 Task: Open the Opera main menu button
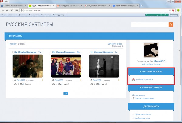coord(5,2)
